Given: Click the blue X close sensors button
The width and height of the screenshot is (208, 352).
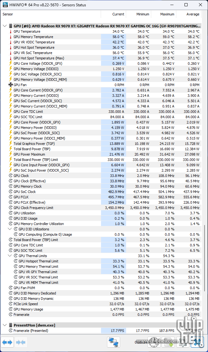Looking at the screenshot, I should 197,342.
